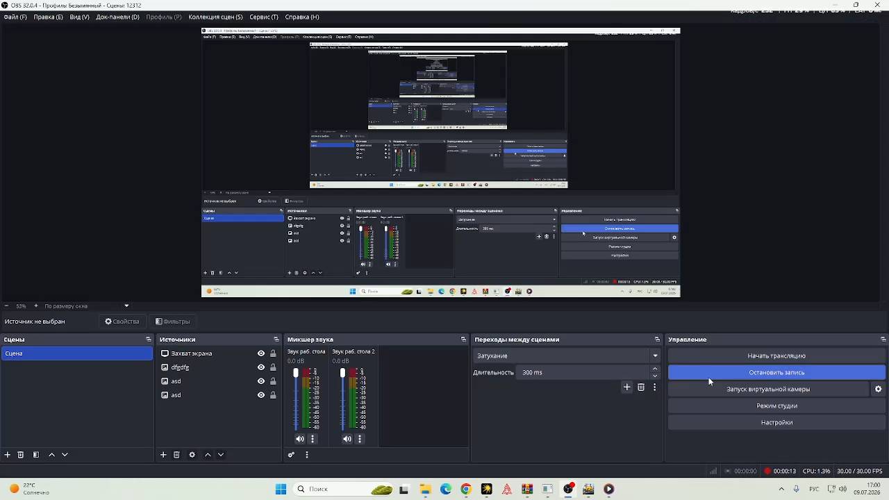Open the Сервис menu

[264, 17]
